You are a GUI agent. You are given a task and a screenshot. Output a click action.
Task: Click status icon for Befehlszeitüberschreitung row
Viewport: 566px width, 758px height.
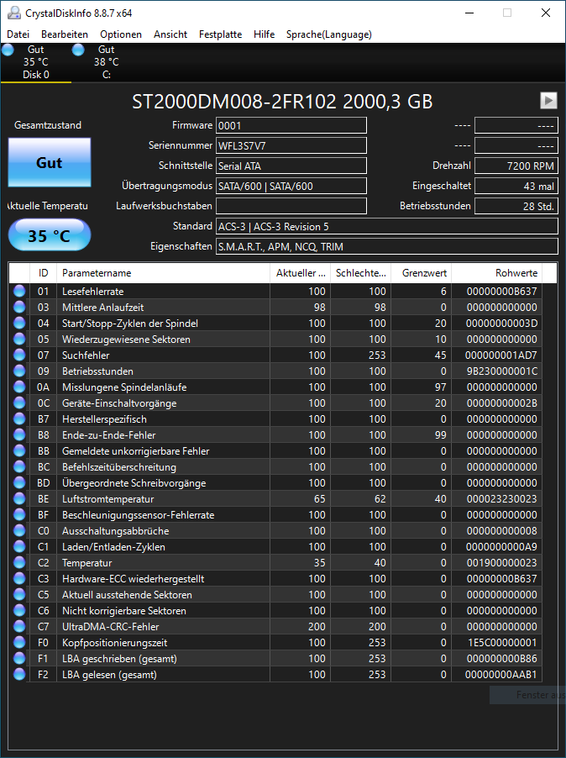click(x=19, y=466)
